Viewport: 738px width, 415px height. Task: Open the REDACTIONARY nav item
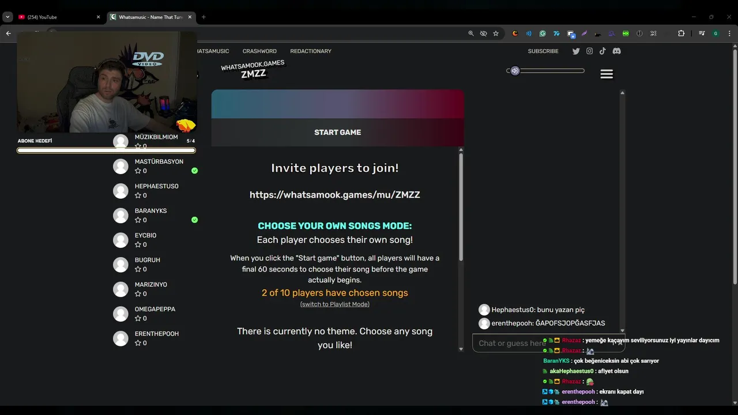pyautogui.click(x=311, y=51)
